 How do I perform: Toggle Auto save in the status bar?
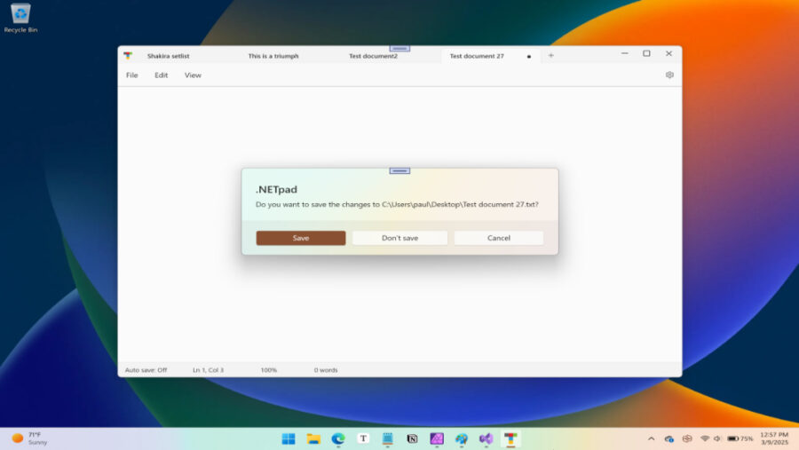click(x=146, y=370)
